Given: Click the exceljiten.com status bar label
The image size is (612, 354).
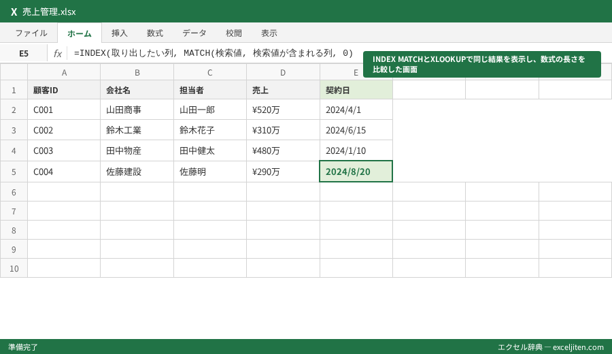Looking at the screenshot, I should click(550, 347).
